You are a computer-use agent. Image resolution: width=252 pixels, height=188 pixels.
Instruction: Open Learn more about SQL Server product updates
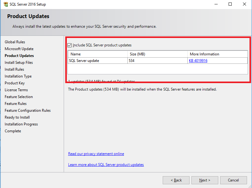pyautogui.click(x=106, y=165)
